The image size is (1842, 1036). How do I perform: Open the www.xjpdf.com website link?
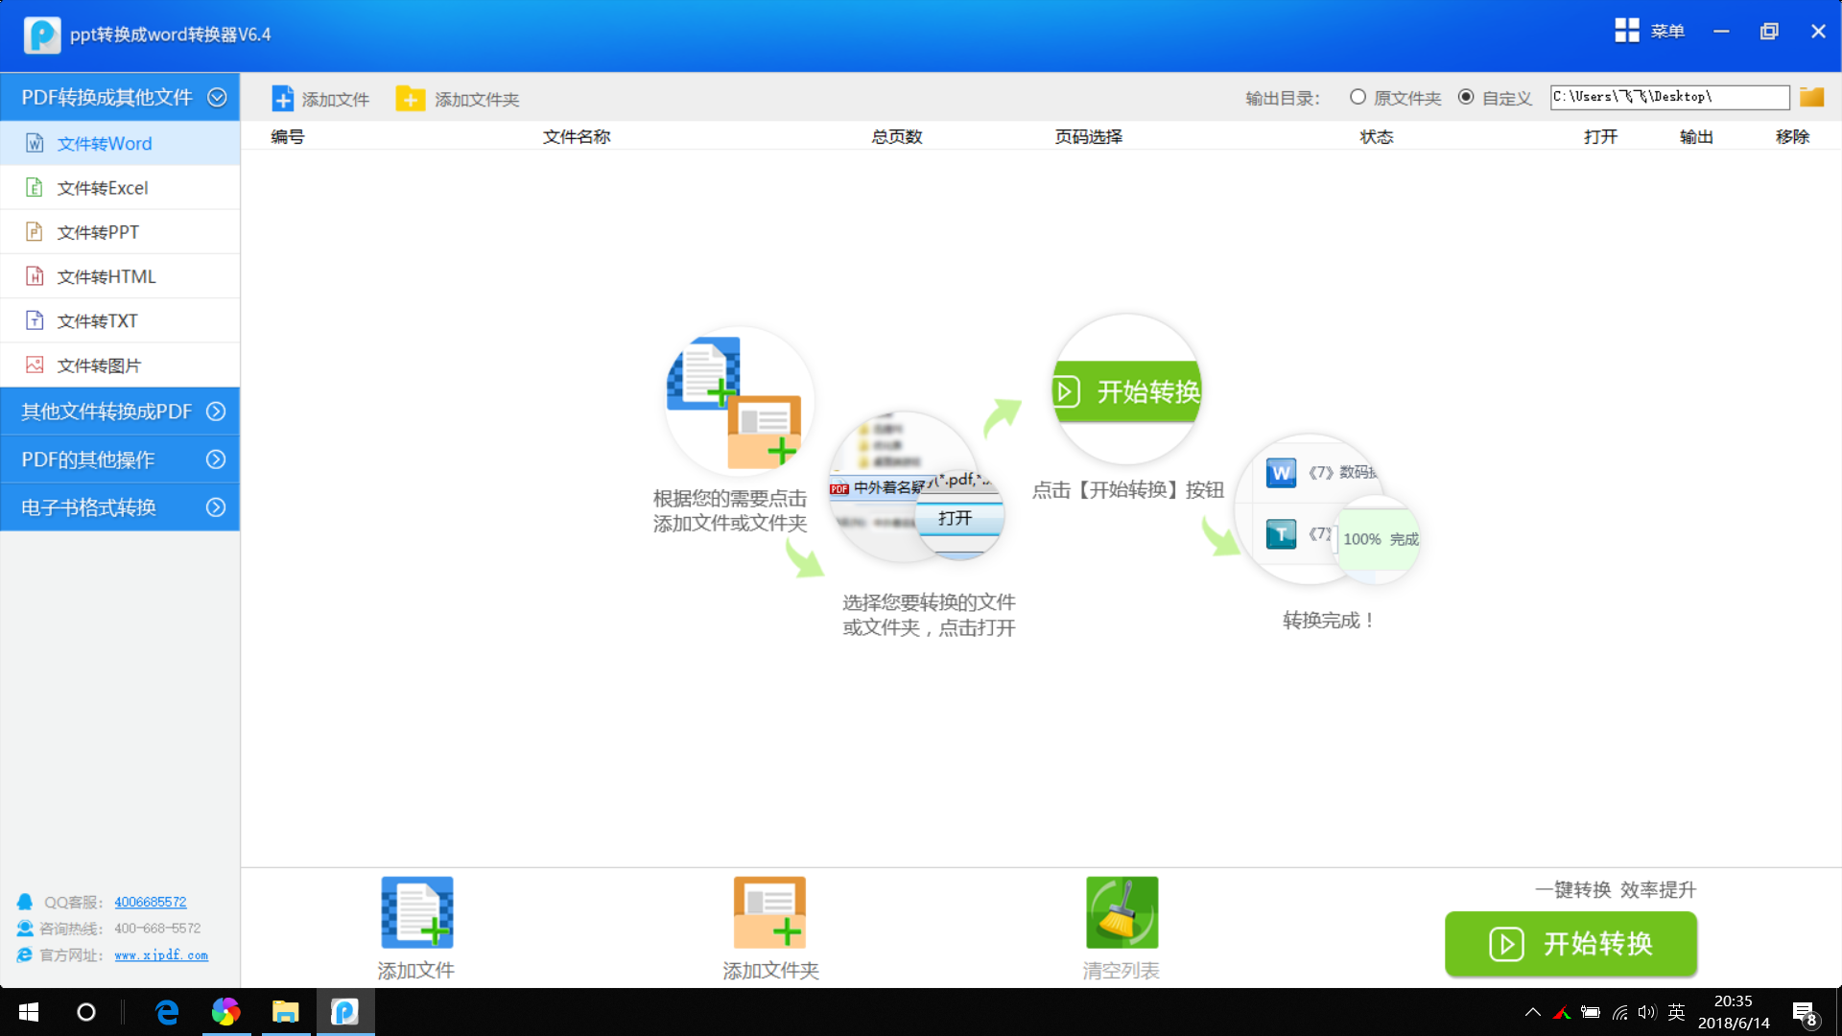(161, 955)
